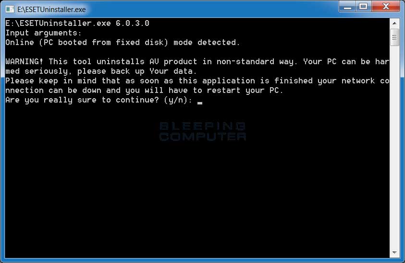The image size is (405, 263).
Task: Place focus at the blinking prompt cursor
Action: point(200,103)
